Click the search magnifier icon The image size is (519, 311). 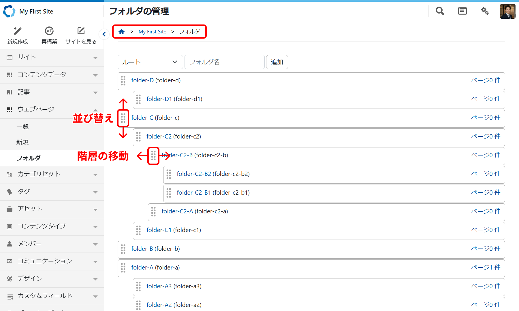(440, 11)
